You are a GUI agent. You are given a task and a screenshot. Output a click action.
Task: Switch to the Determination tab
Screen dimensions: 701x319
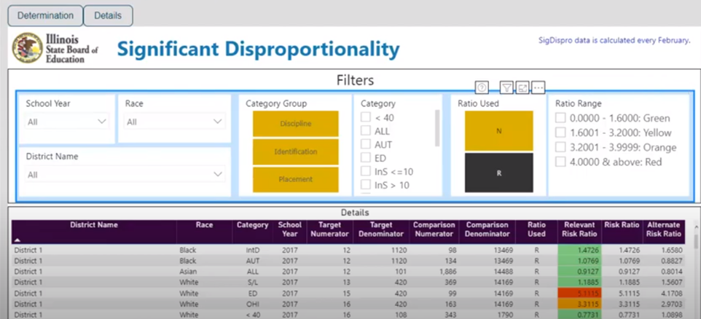[45, 15]
